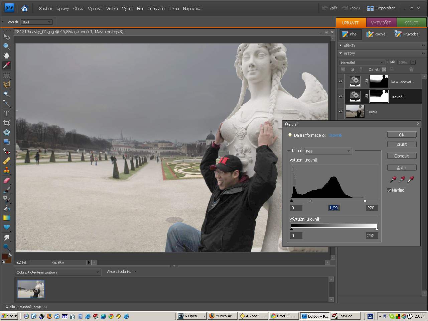
Task: Select the Type text tool
Action: tap(6, 114)
